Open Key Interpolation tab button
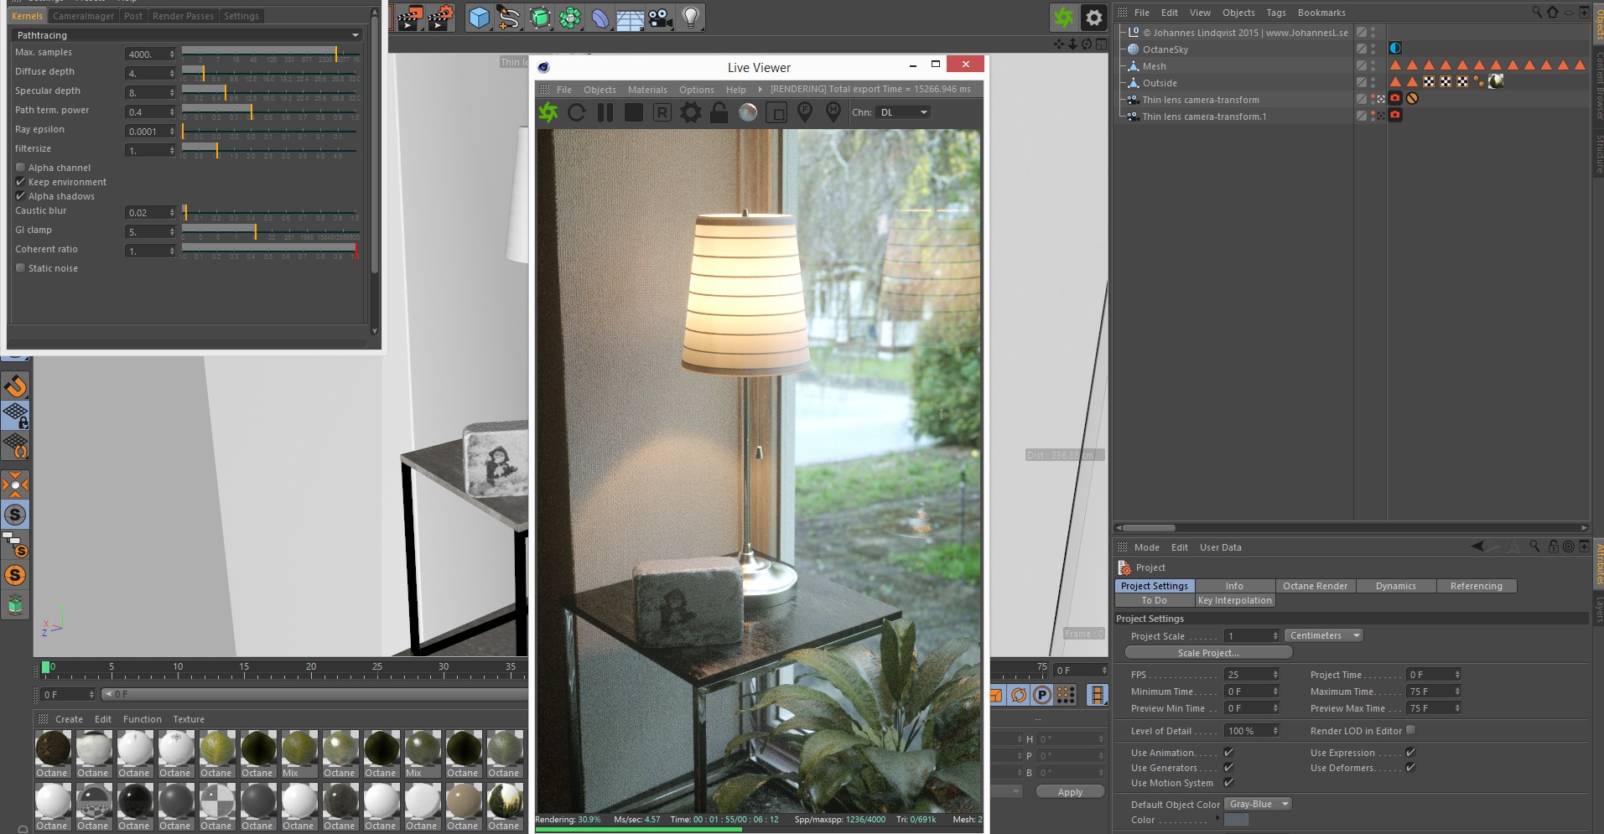 pyautogui.click(x=1234, y=600)
